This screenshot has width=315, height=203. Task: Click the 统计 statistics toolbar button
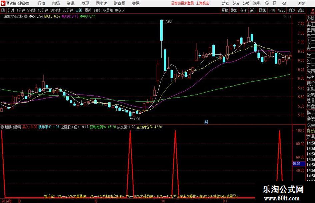click(x=253, y=10)
